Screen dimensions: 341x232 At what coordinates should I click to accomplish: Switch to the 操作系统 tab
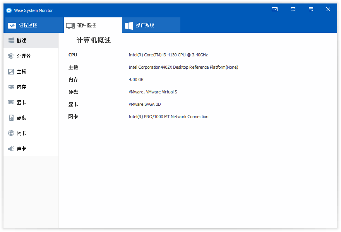[151, 25]
